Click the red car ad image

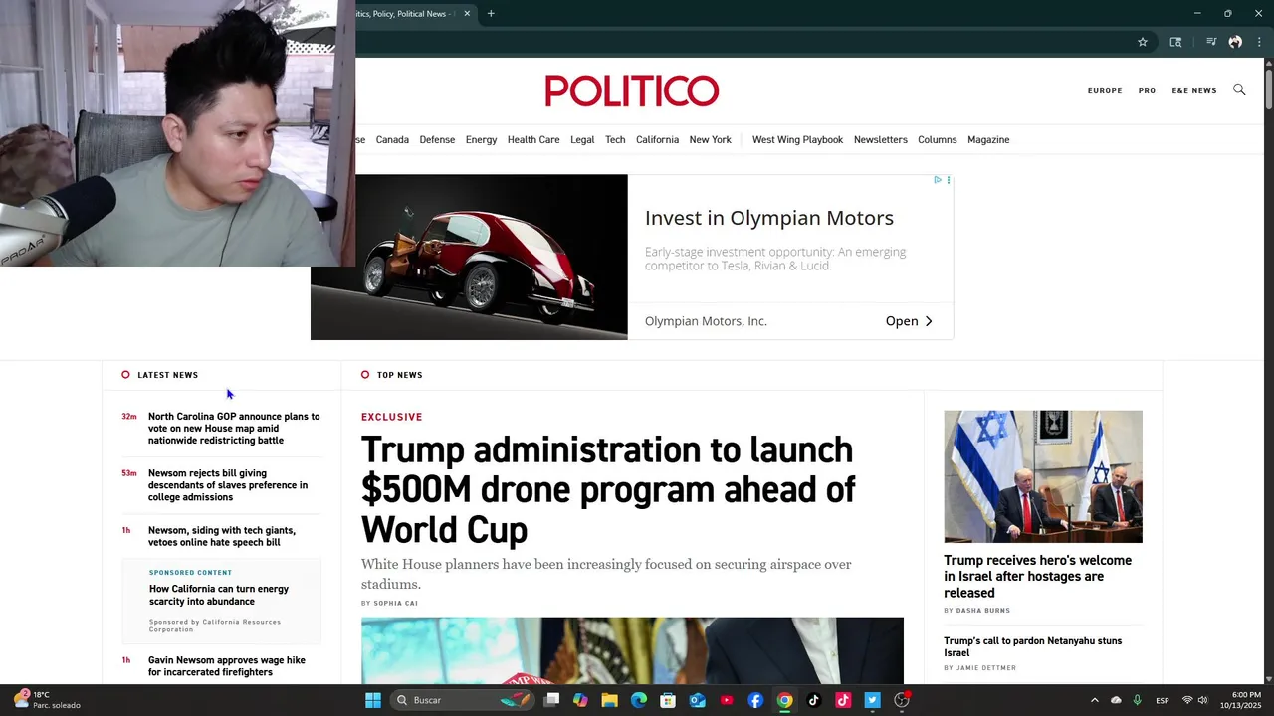click(469, 258)
